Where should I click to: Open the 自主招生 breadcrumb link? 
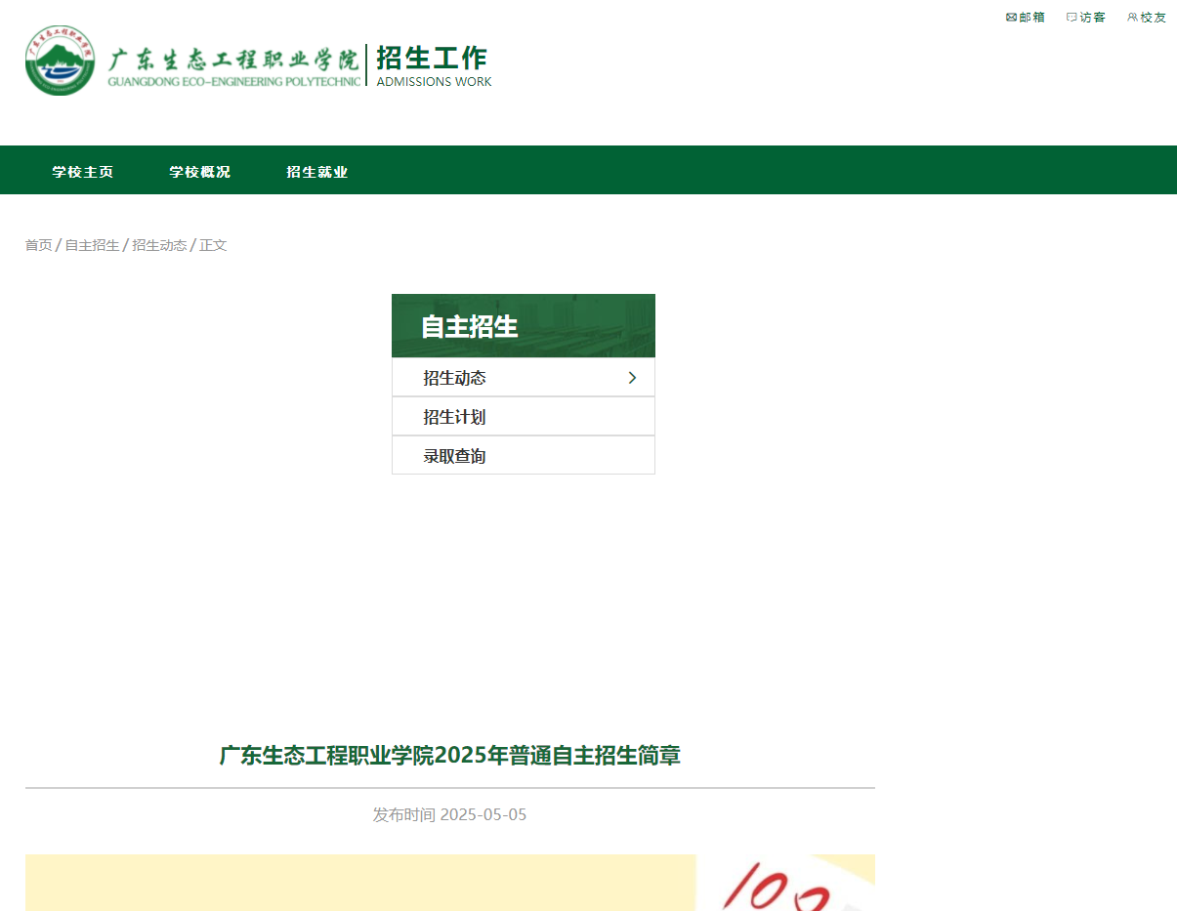[90, 245]
